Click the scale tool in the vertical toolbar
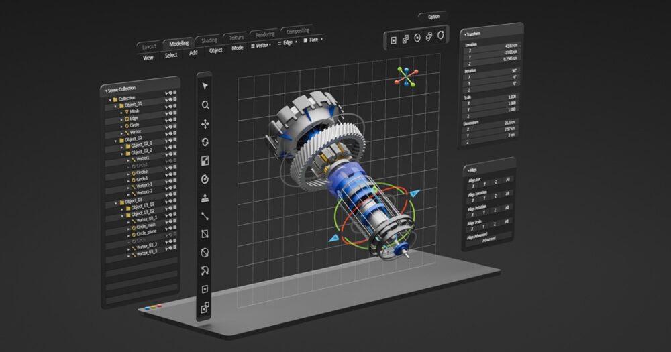Viewport: 671px width, 352px height. pyautogui.click(x=205, y=160)
